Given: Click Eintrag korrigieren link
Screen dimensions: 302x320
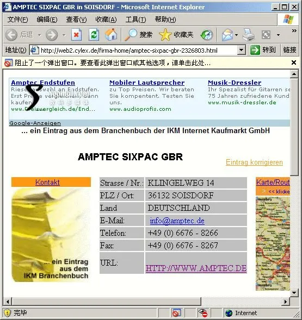Looking at the screenshot, I should [254, 162].
